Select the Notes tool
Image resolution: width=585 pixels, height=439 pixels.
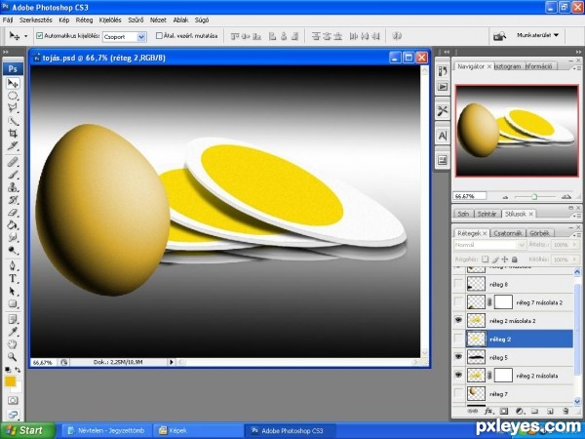pyautogui.click(x=13, y=319)
